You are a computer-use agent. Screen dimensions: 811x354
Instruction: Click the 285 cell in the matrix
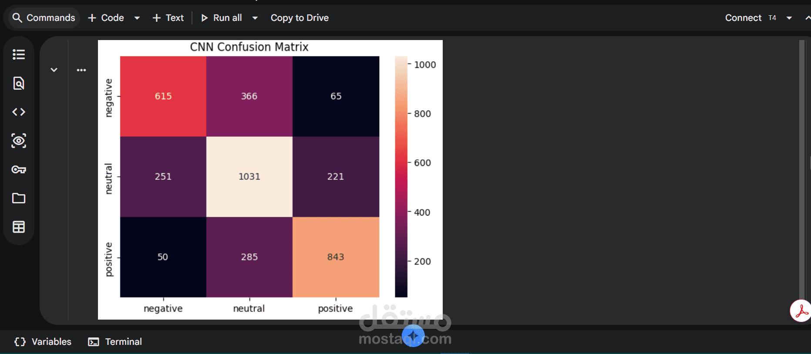point(249,257)
